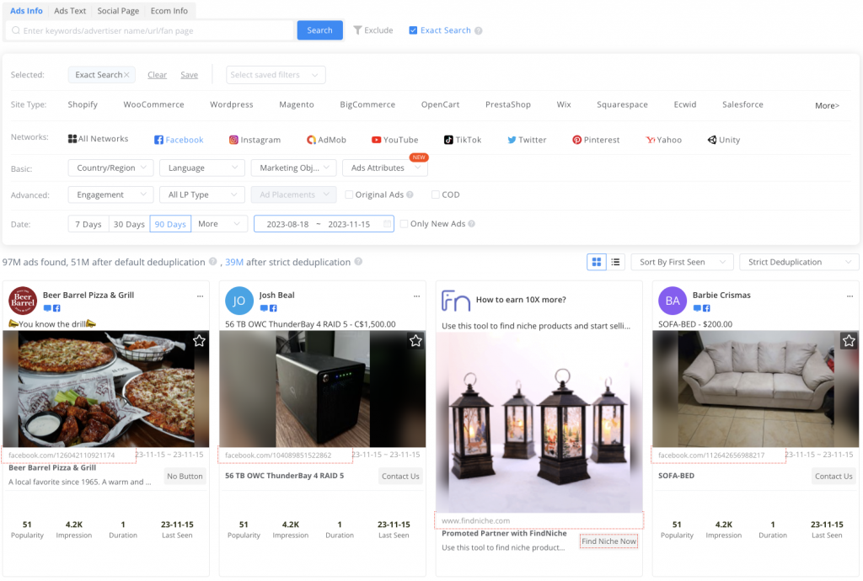Viewport: 863px width, 581px height.
Task: Click Contact Us on Josh Beal ad
Action: click(x=400, y=476)
